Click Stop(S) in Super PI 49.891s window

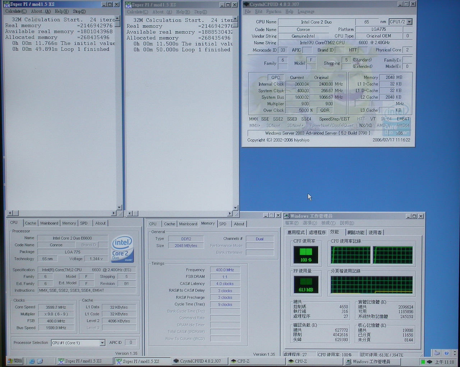tap(79, 11)
